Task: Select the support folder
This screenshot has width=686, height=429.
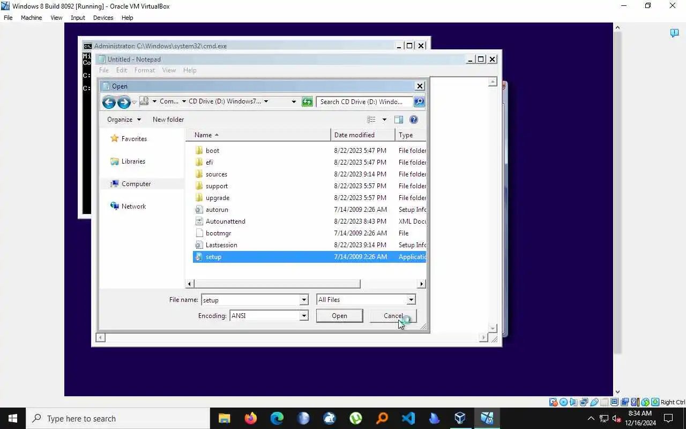Action: pos(309,186)
